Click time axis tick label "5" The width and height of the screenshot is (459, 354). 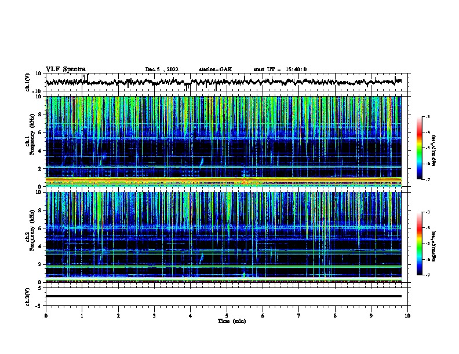click(227, 316)
